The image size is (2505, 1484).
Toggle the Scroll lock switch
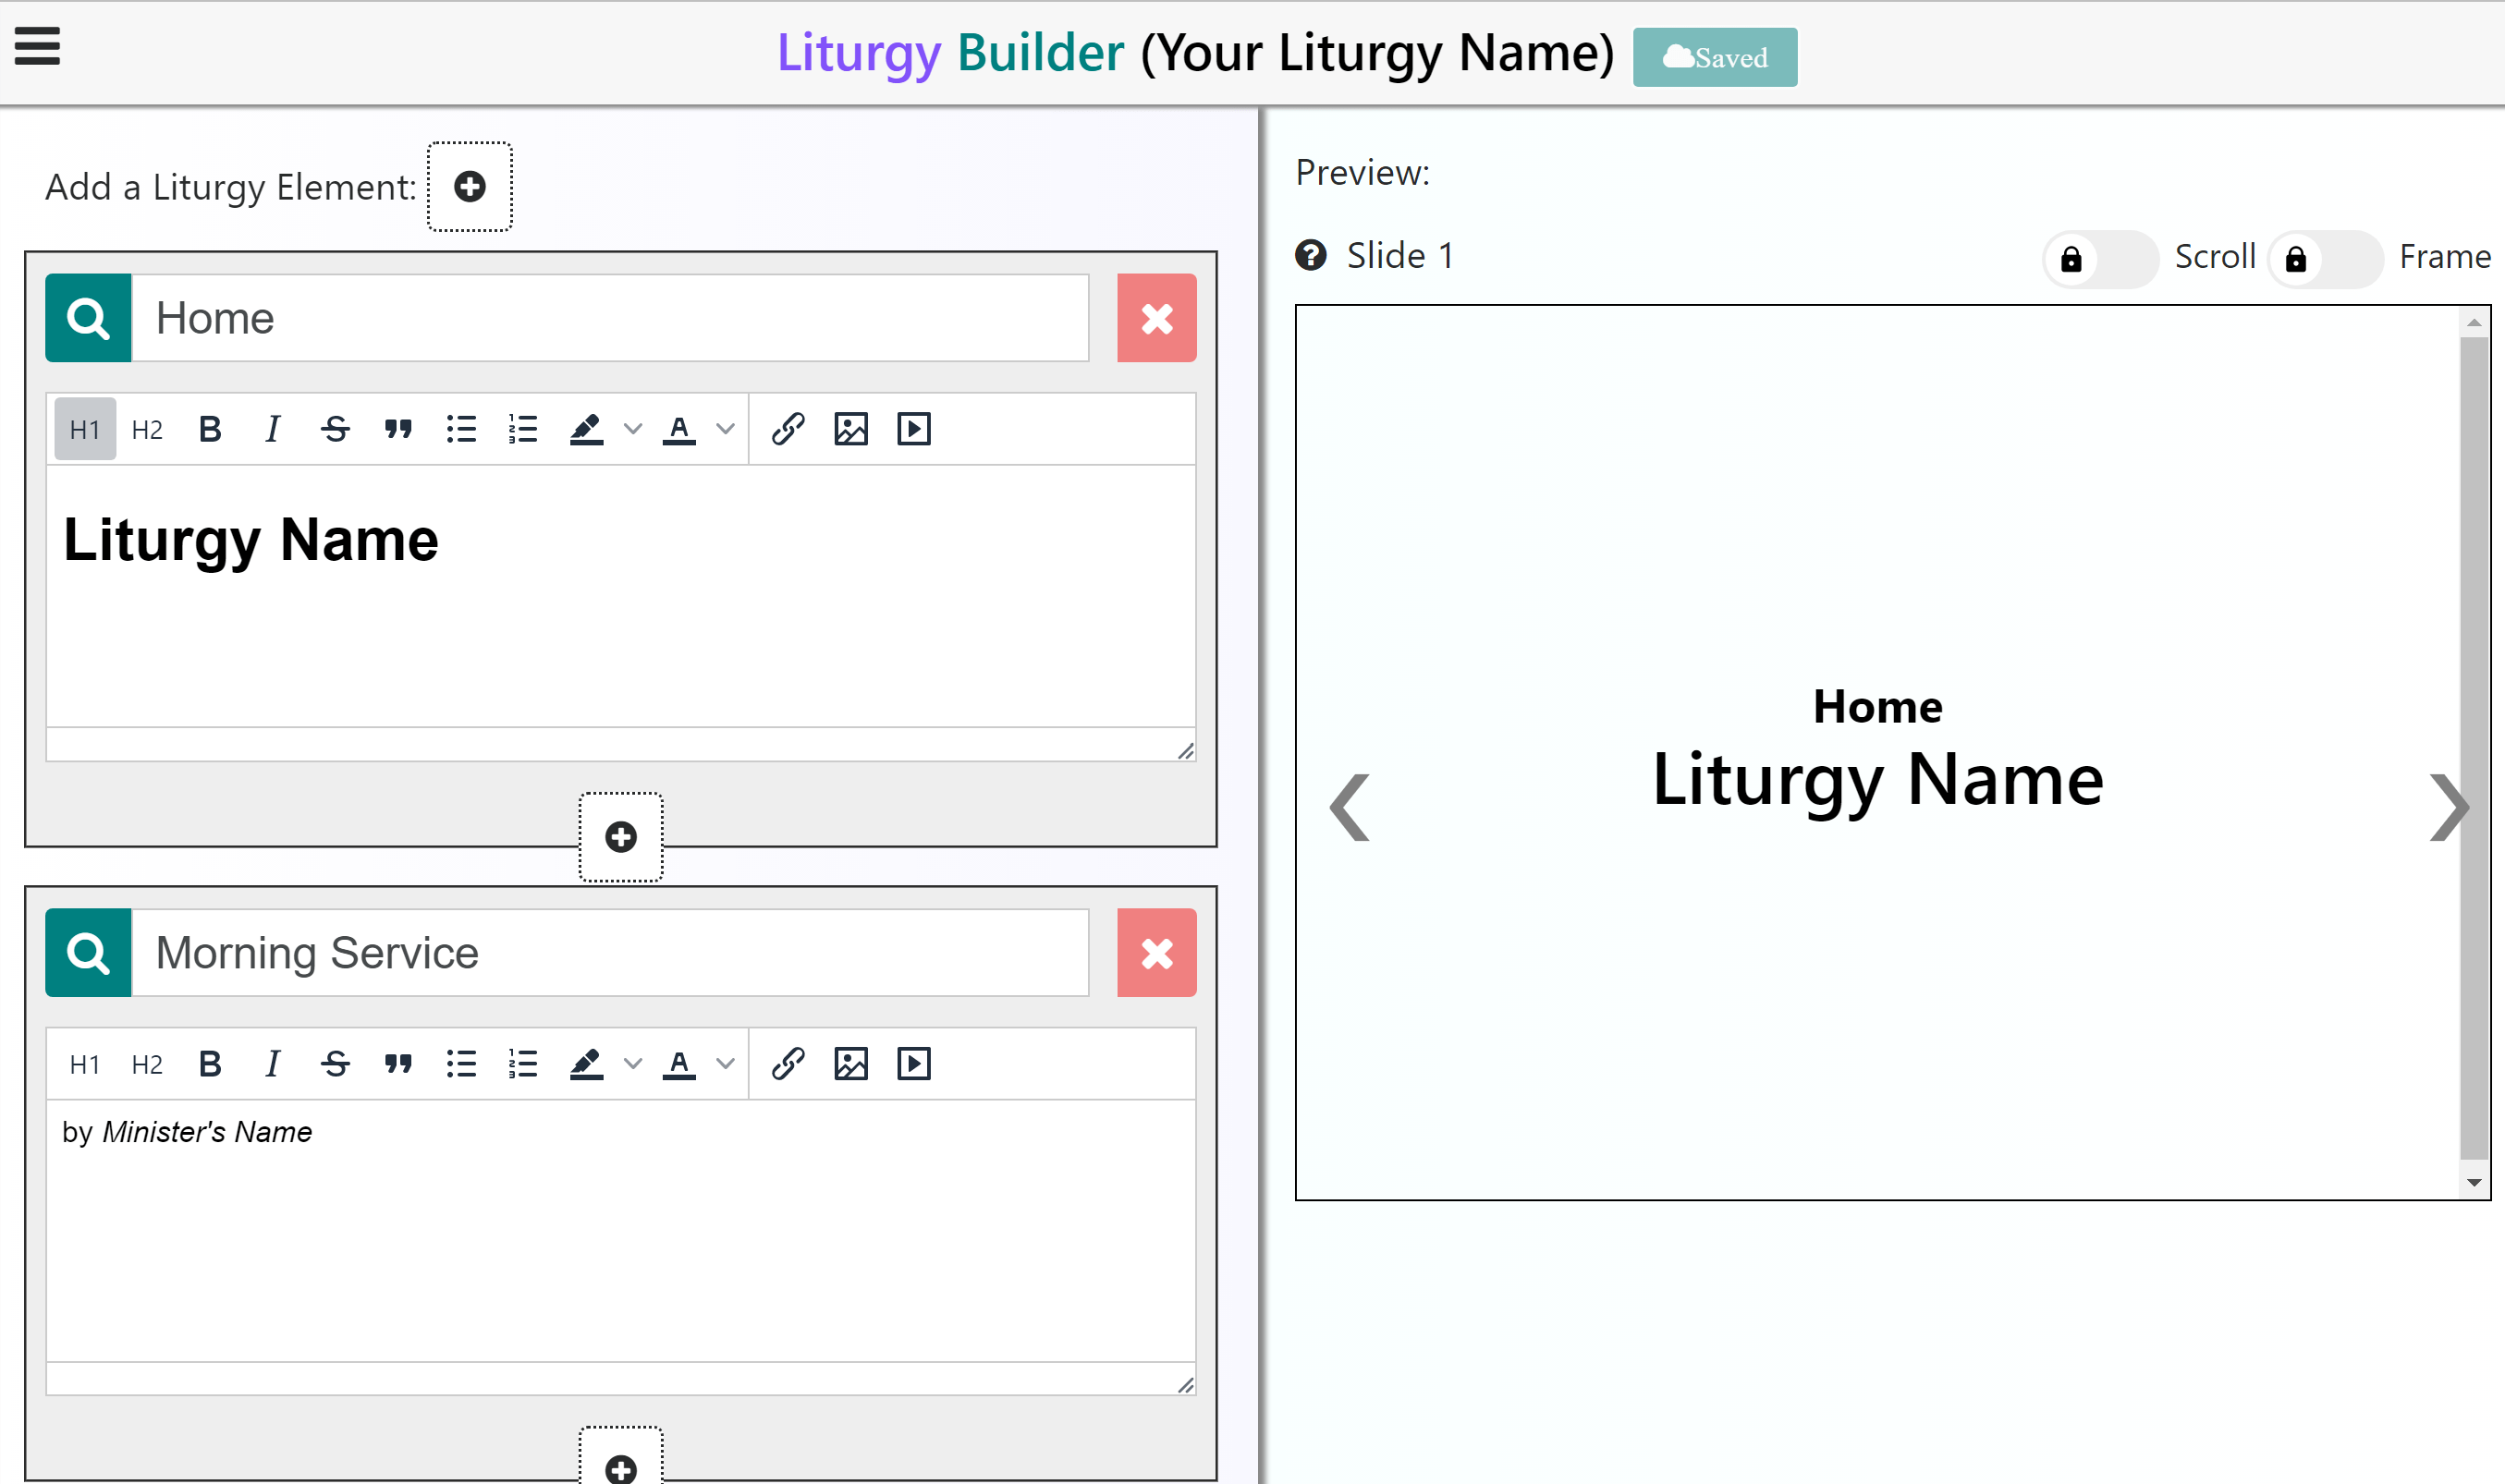click(x=2099, y=259)
